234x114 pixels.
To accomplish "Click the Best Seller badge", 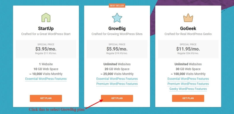I will tap(117, 6).
